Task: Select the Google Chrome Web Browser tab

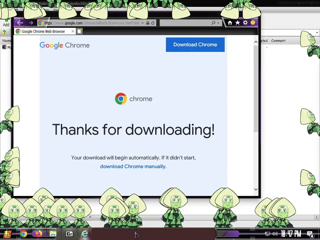Action: coord(43,32)
